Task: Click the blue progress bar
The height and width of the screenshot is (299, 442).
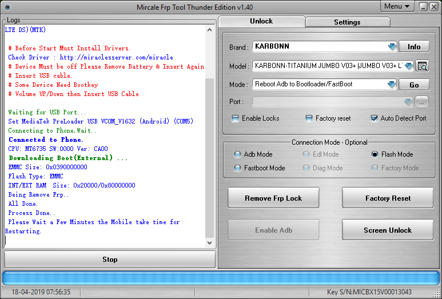Action: pyautogui.click(x=221, y=278)
